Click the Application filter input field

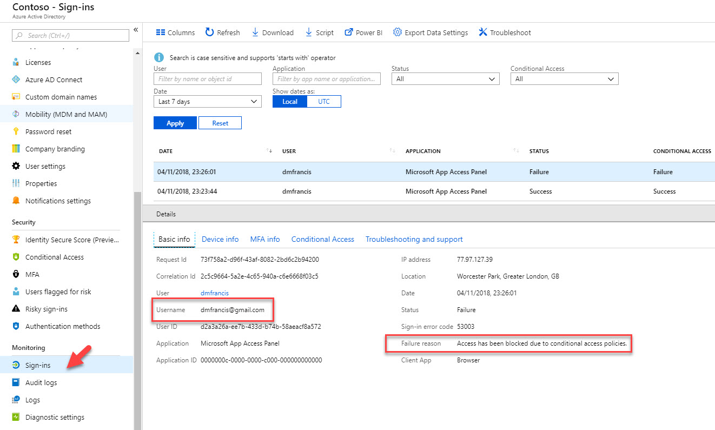tap(327, 79)
